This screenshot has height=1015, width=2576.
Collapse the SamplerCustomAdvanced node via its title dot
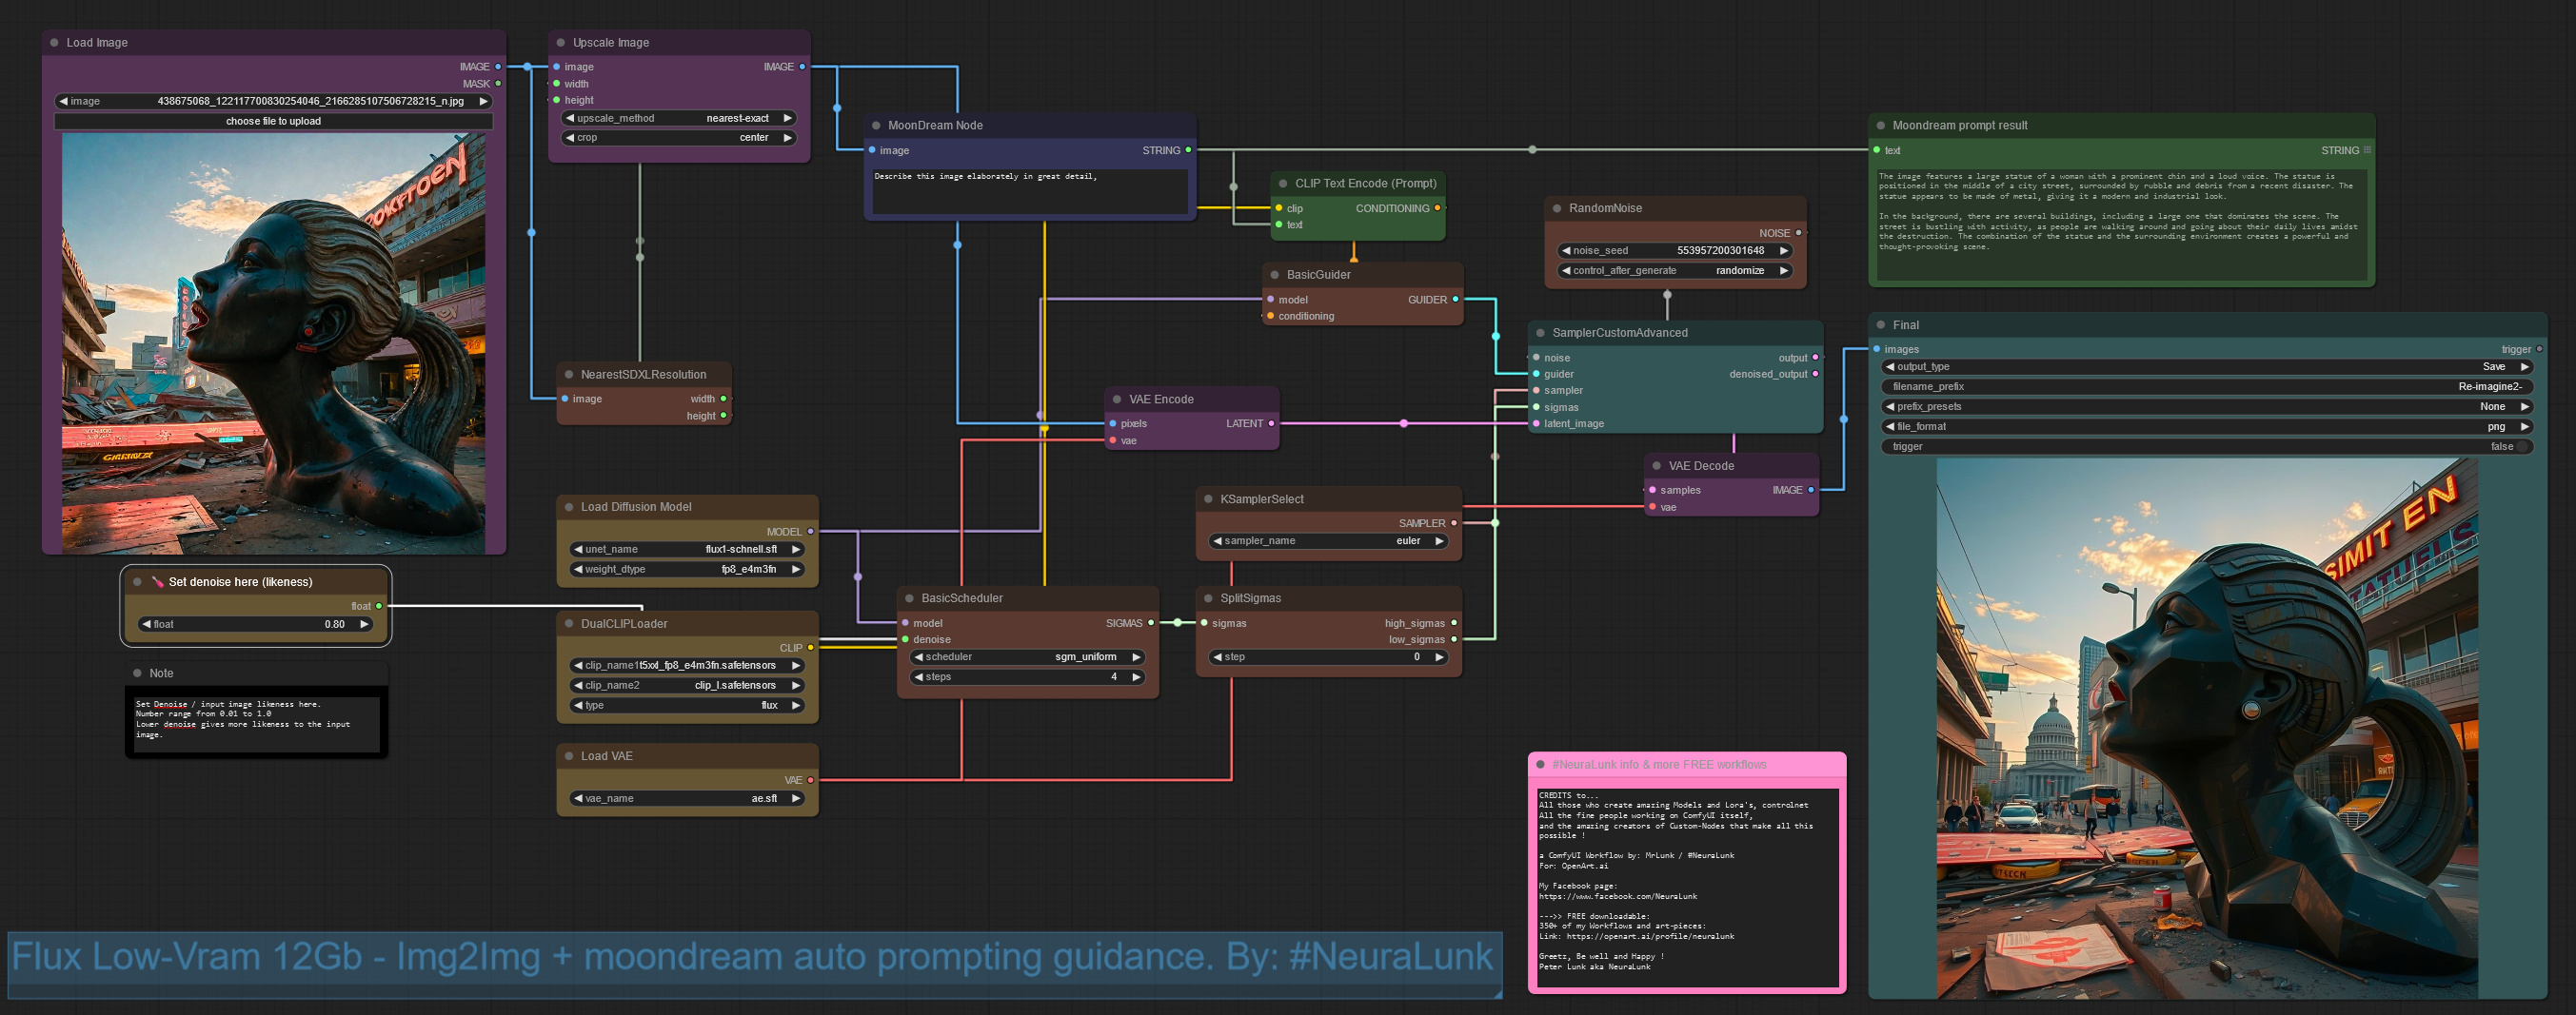click(1541, 333)
